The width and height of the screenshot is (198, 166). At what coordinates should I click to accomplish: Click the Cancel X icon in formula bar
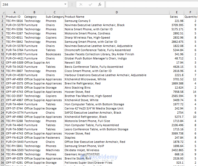[81, 4]
